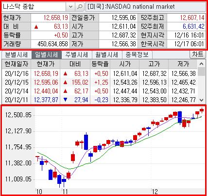Click the 고가 column header in the table
The width and height of the screenshot is (208, 196).
point(154,64)
